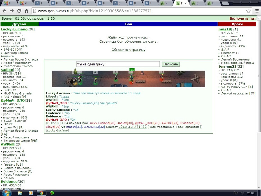
Task: Click the browser forward arrow
Action: pyautogui.click(x=12, y=11)
